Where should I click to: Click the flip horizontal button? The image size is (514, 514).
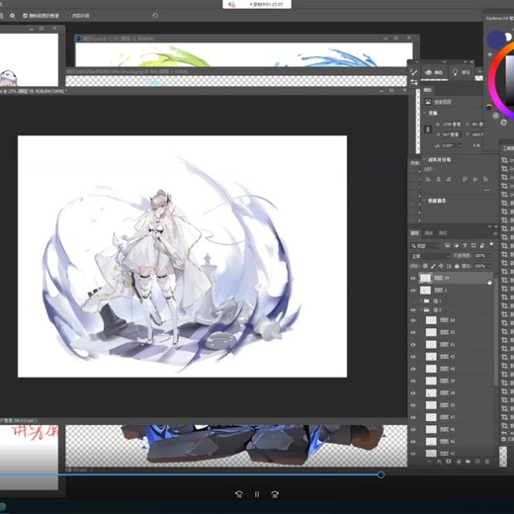click(476, 145)
